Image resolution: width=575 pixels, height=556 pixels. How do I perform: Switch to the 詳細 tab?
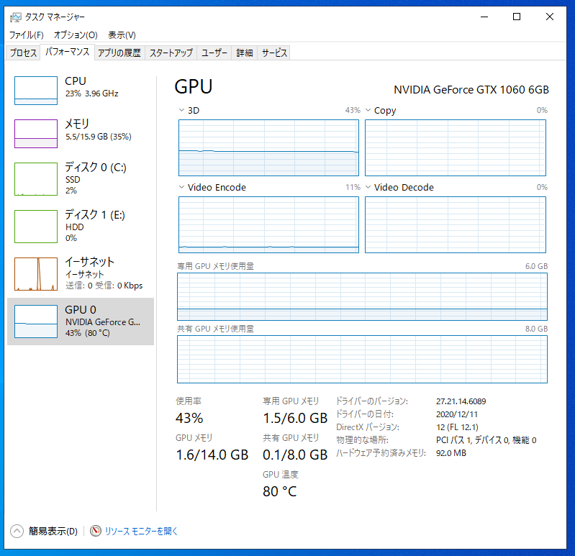click(245, 53)
